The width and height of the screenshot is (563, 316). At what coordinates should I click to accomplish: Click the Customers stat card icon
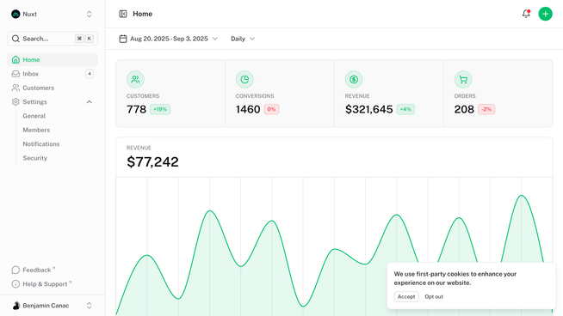135,79
